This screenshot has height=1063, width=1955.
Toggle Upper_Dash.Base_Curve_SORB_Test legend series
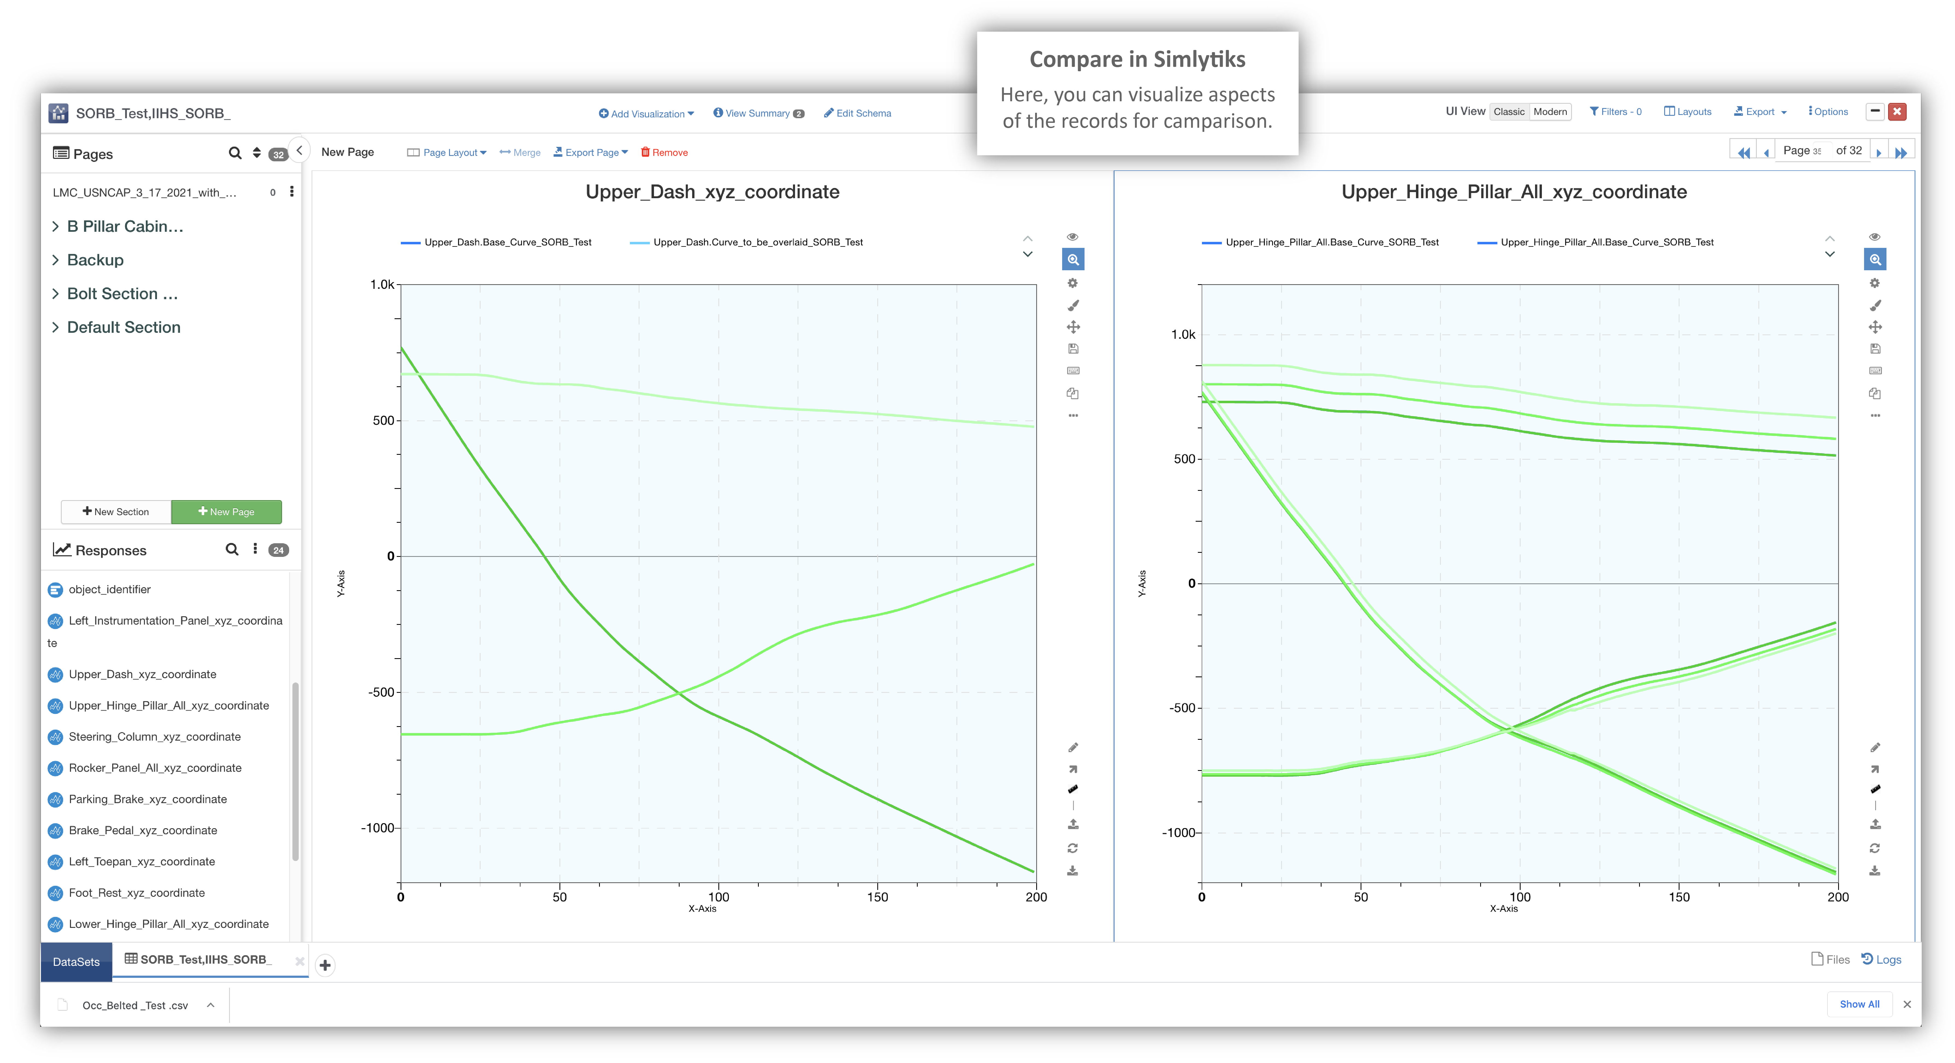(496, 242)
